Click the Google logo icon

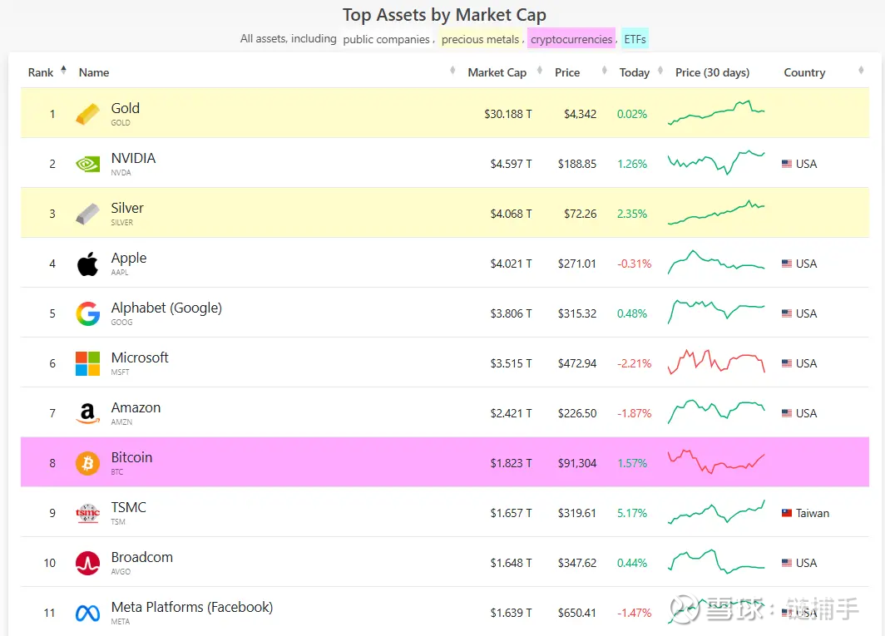point(87,313)
